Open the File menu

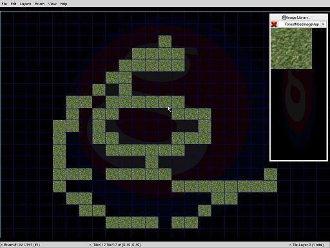[4, 4]
